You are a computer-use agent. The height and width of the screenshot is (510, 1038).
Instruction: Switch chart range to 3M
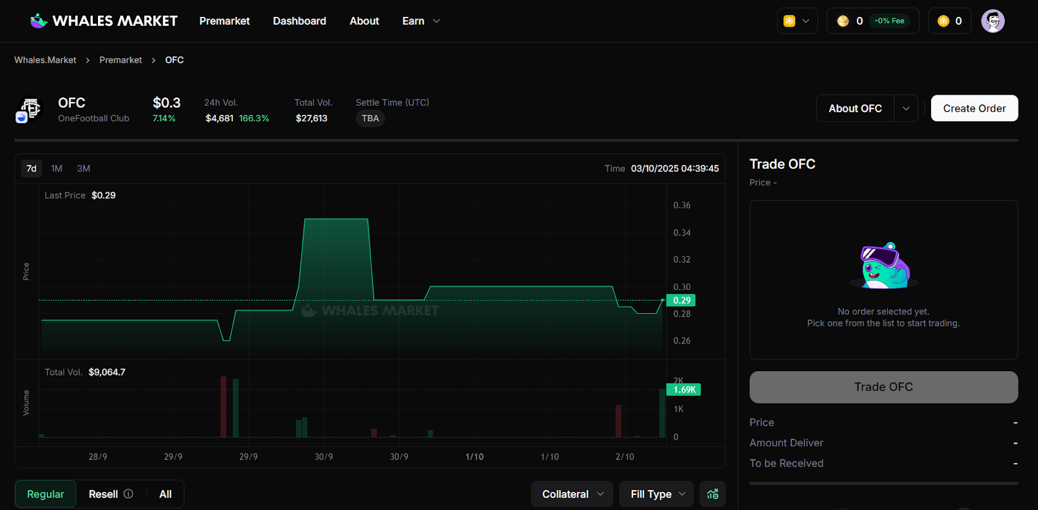coord(84,169)
